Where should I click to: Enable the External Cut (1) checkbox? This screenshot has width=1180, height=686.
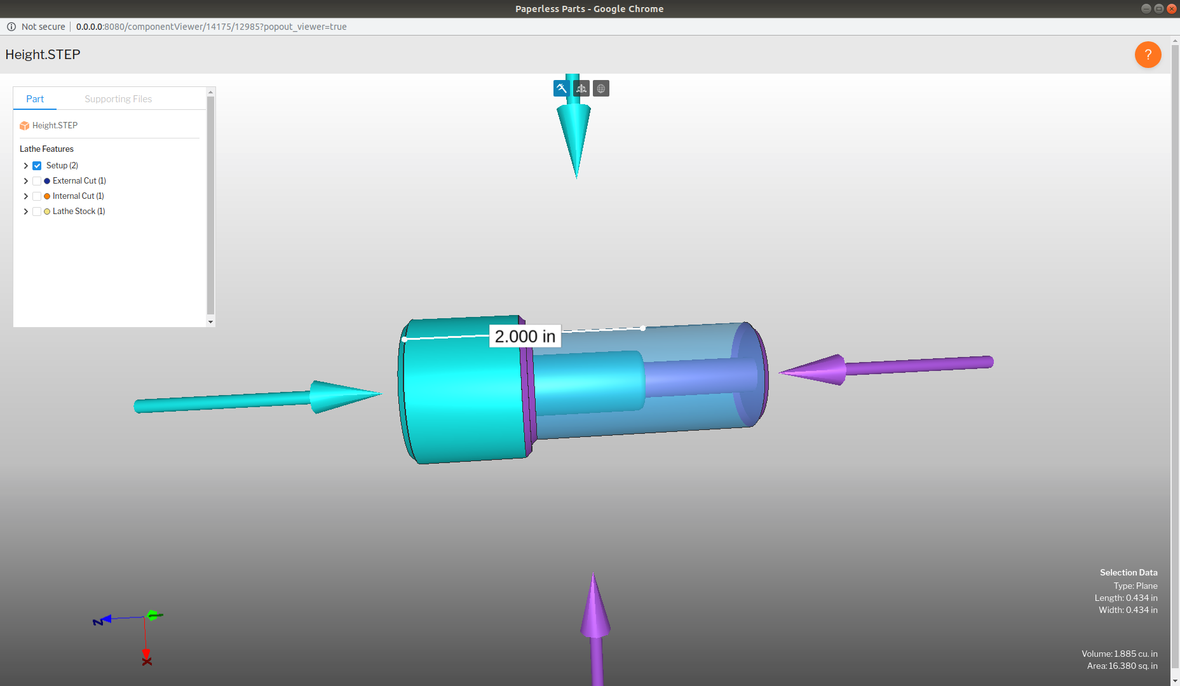(37, 180)
